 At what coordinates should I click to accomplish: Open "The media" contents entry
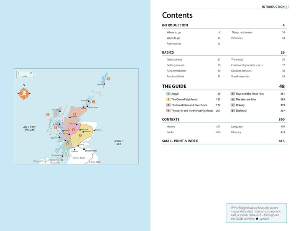click(x=237, y=59)
